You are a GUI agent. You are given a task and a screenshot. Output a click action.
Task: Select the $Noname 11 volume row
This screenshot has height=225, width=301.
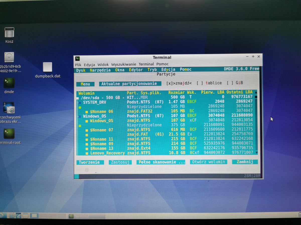(166, 139)
